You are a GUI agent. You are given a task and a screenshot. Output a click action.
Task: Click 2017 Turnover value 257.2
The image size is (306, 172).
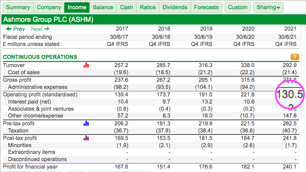click(x=121, y=65)
